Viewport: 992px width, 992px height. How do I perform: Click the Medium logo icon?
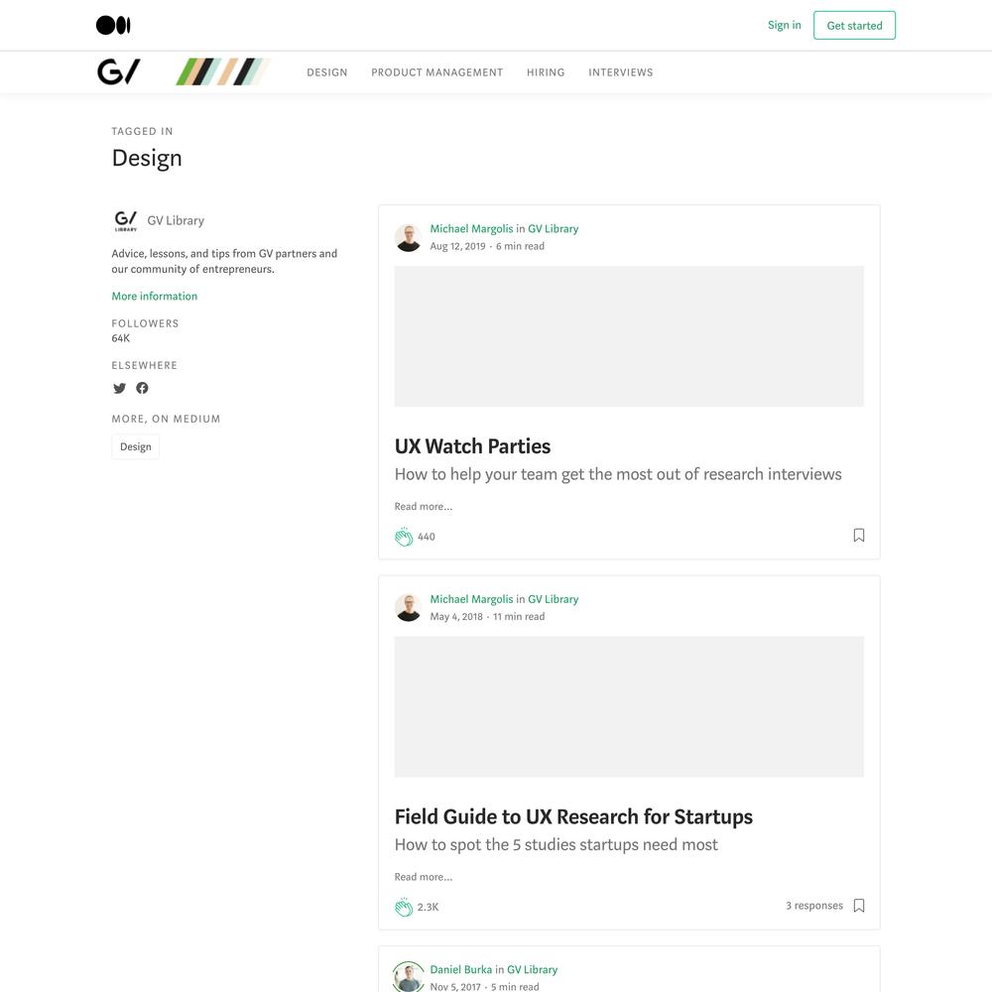[113, 26]
